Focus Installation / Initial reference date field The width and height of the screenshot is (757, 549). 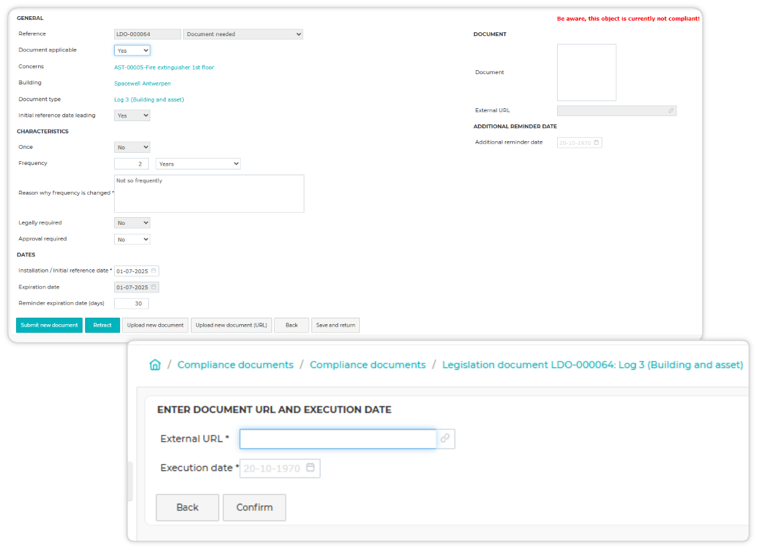(x=137, y=271)
